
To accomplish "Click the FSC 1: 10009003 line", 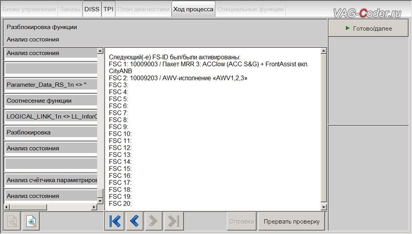I will 209,64.
